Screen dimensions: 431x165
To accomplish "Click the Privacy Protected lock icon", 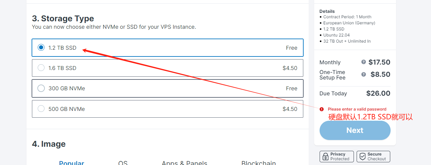I will tap(325, 157).
